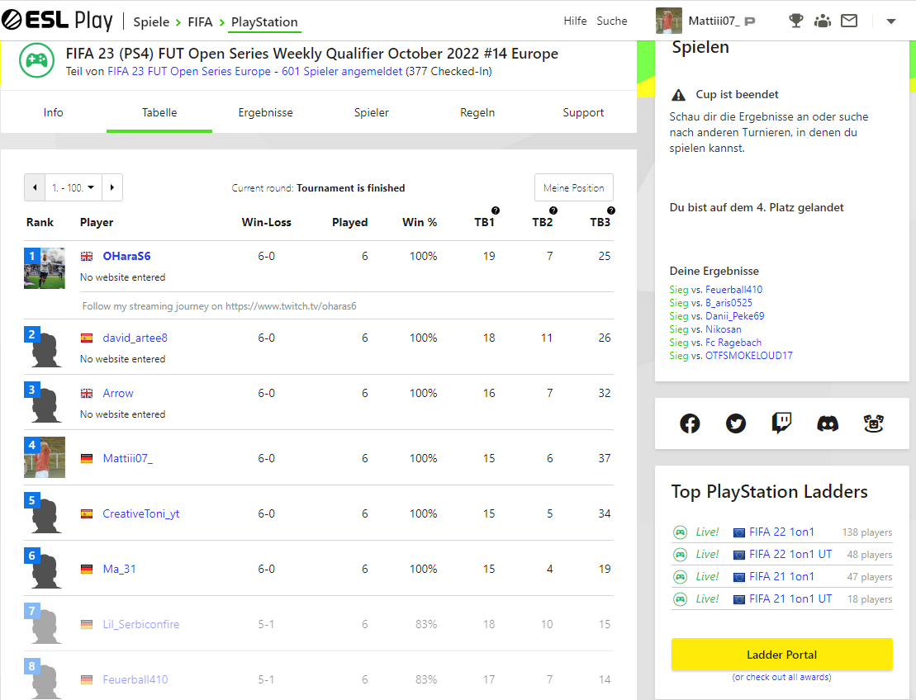
Task: Go to previous ranking page arrow
Action: point(35,187)
